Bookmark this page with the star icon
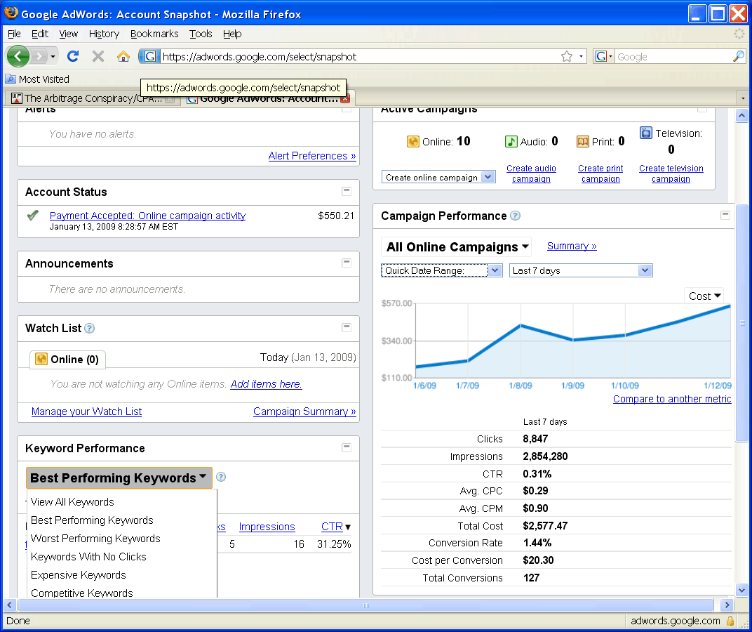This screenshot has height=632, width=752. [x=566, y=57]
